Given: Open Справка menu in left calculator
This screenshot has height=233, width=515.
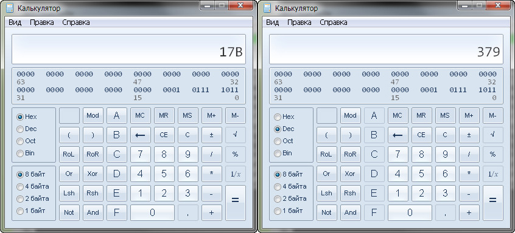Looking at the screenshot, I should 76,22.
